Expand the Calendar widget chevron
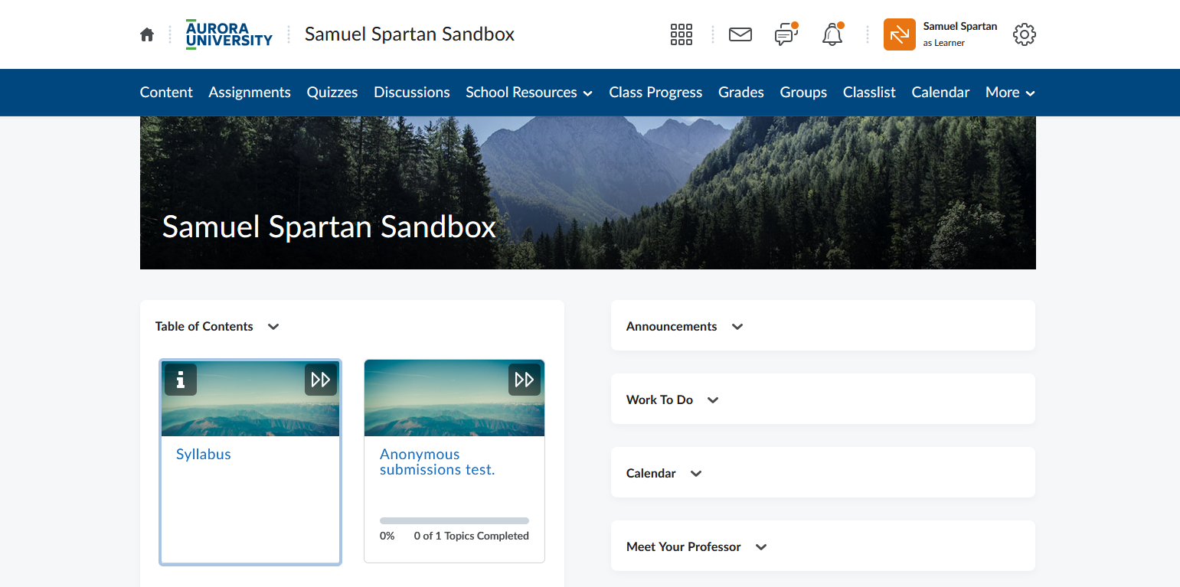Viewport: 1180px width, 587px height. pyautogui.click(x=696, y=474)
